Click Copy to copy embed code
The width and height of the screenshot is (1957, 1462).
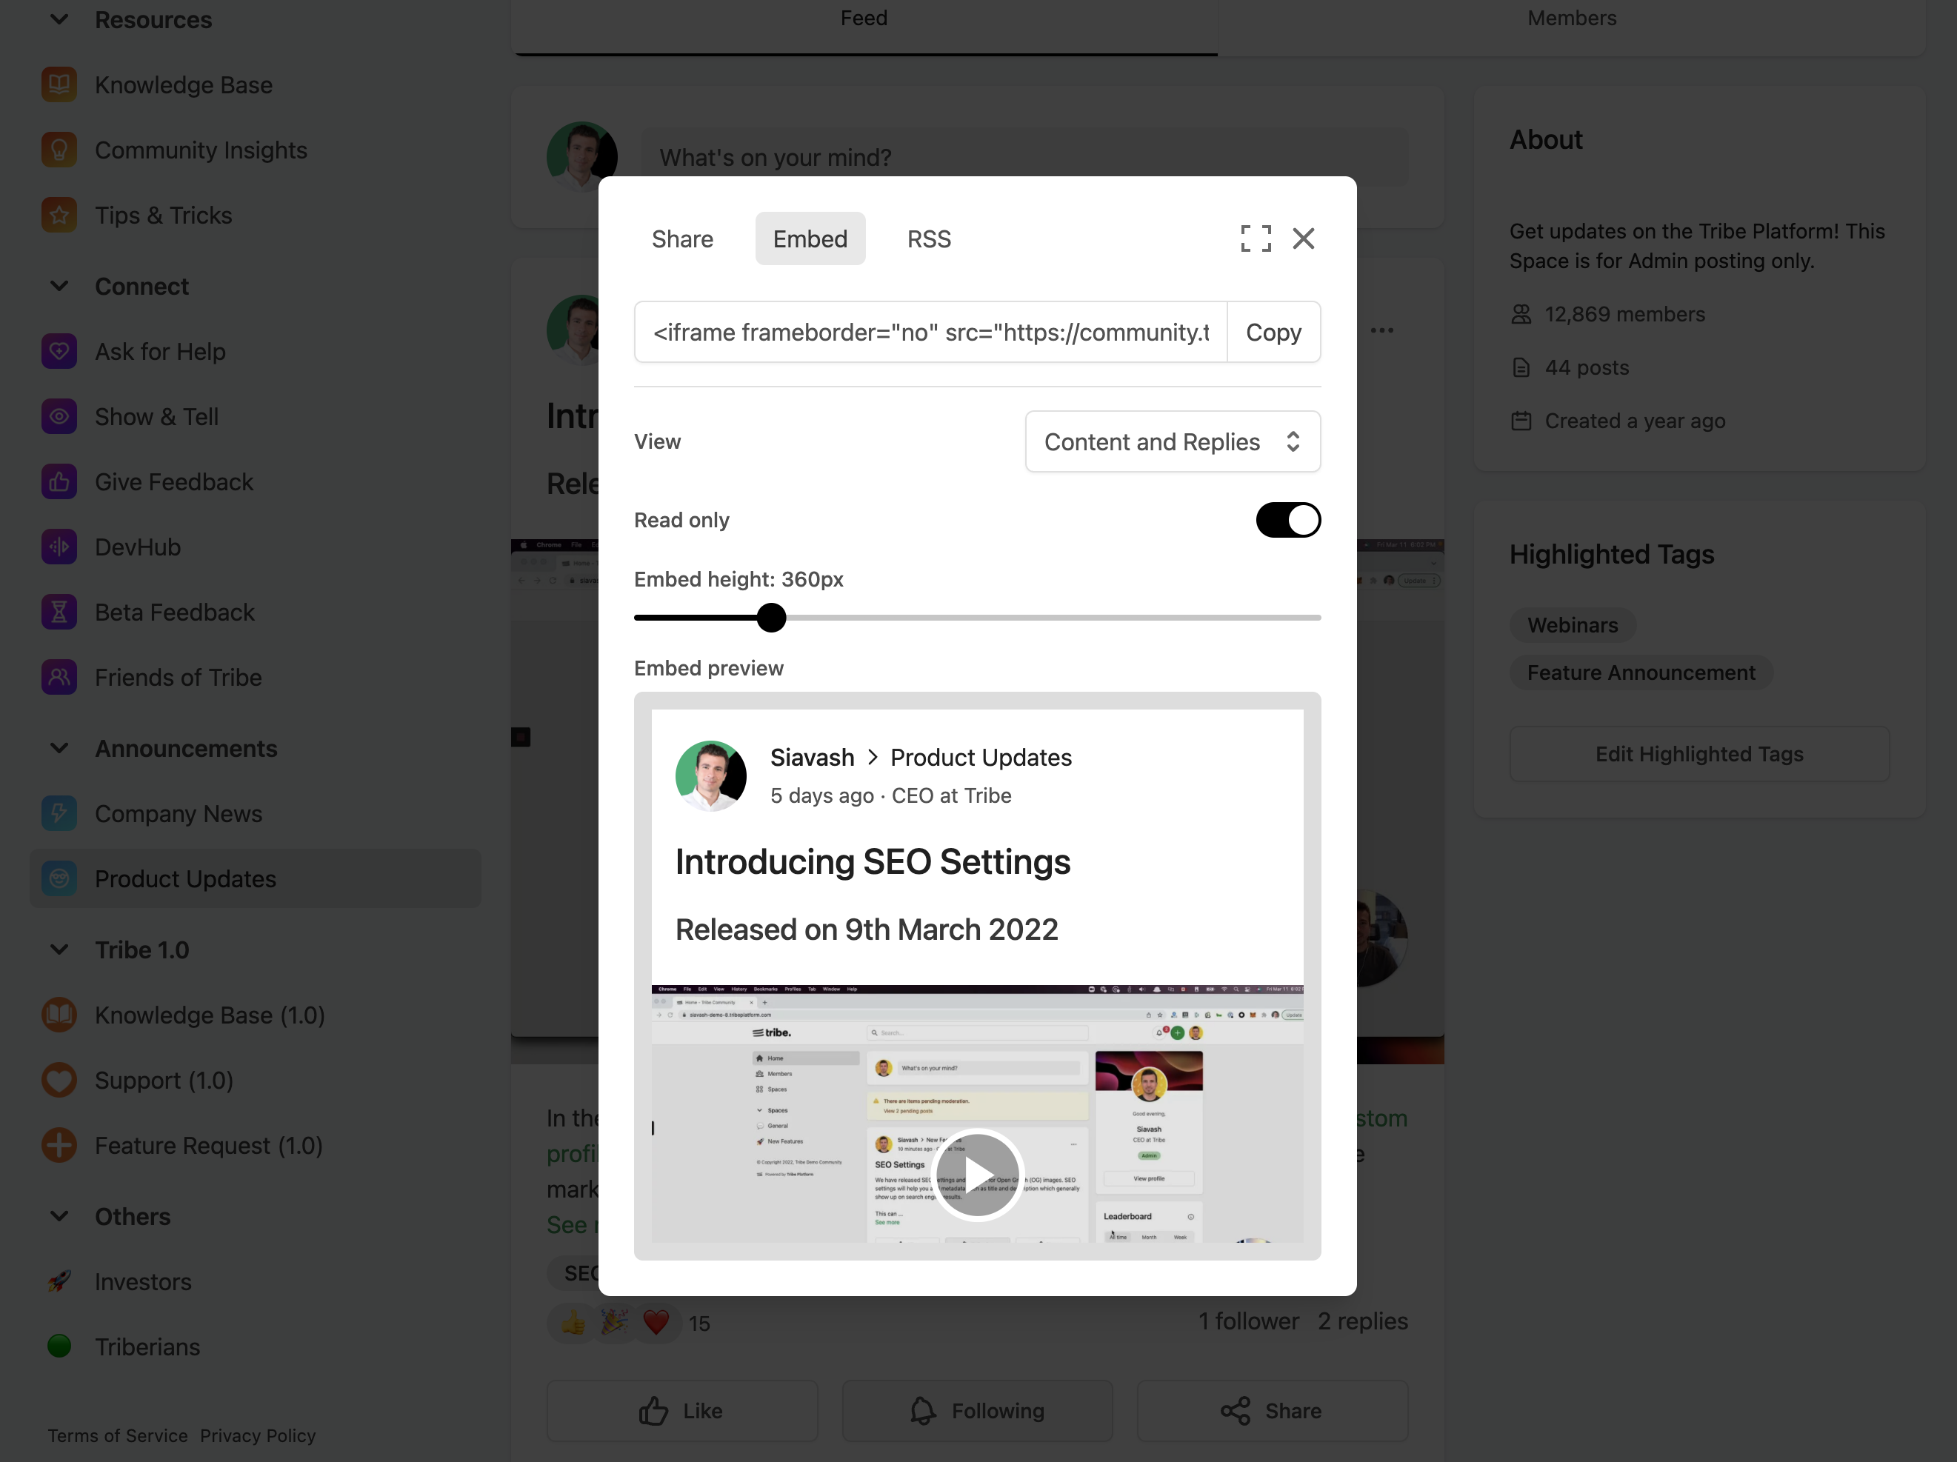click(1273, 332)
